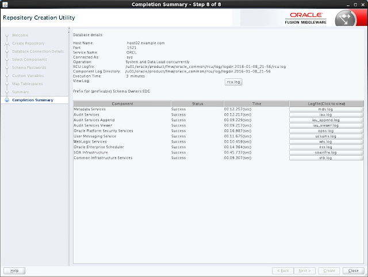The image size is (368, 277).
Task: Select the Map Tablespaces step
Action: 28,84
